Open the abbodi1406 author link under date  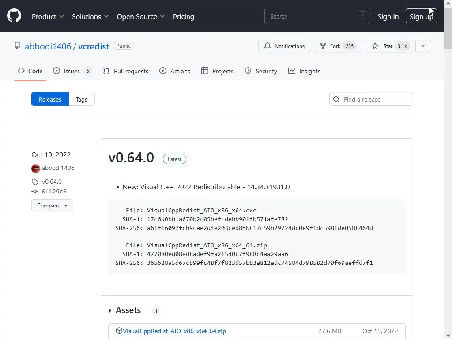click(x=58, y=168)
